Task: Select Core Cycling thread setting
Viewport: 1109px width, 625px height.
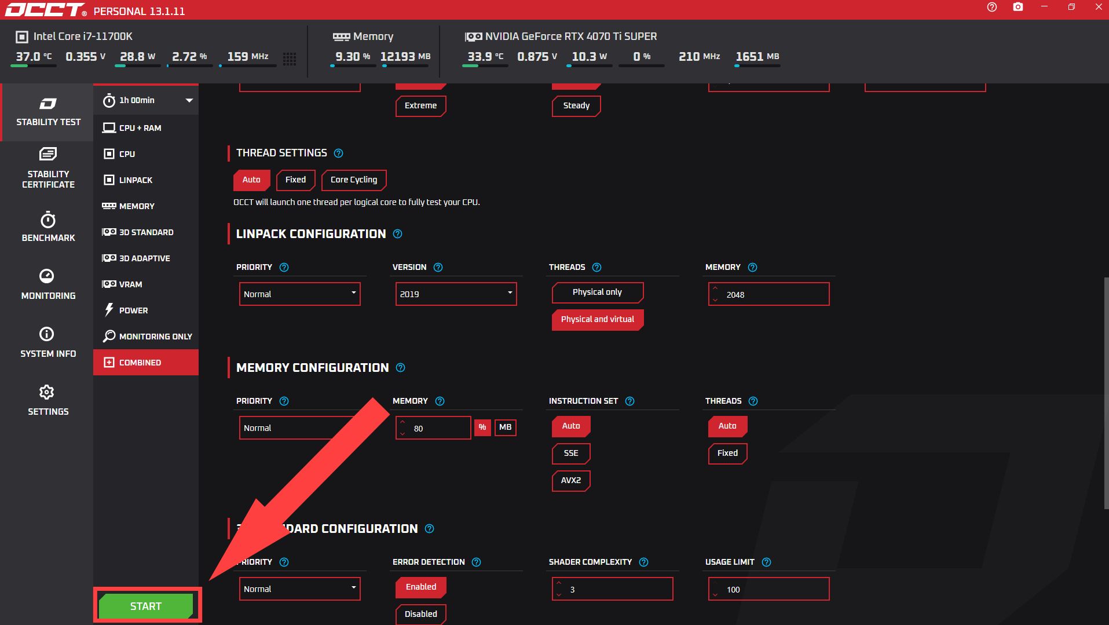Action: (353, 180)
